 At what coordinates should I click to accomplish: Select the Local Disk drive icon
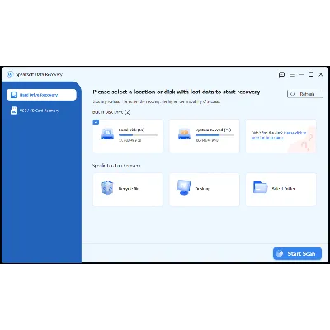click(x=107, y=134)
